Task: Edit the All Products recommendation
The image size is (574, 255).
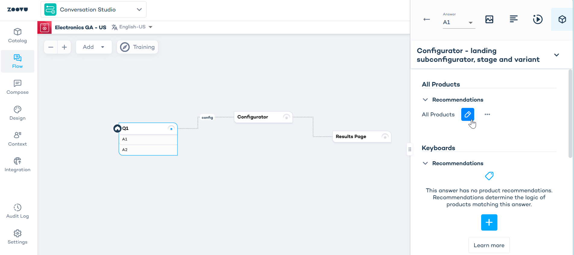Action: click(468, 115)
